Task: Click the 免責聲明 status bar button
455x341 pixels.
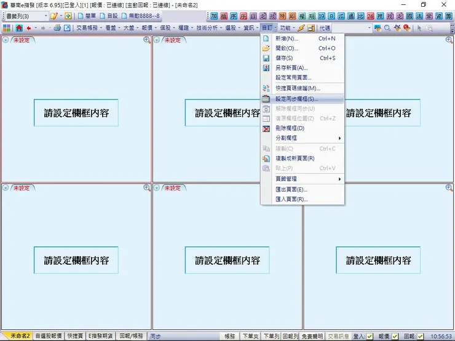Action: point(312,336)
